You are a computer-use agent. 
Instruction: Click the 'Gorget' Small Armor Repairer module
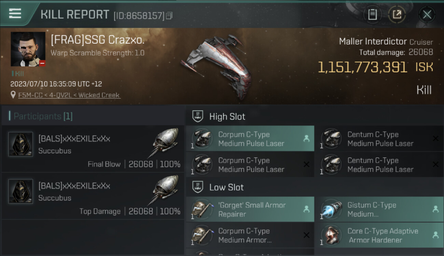tap(250, 210)
